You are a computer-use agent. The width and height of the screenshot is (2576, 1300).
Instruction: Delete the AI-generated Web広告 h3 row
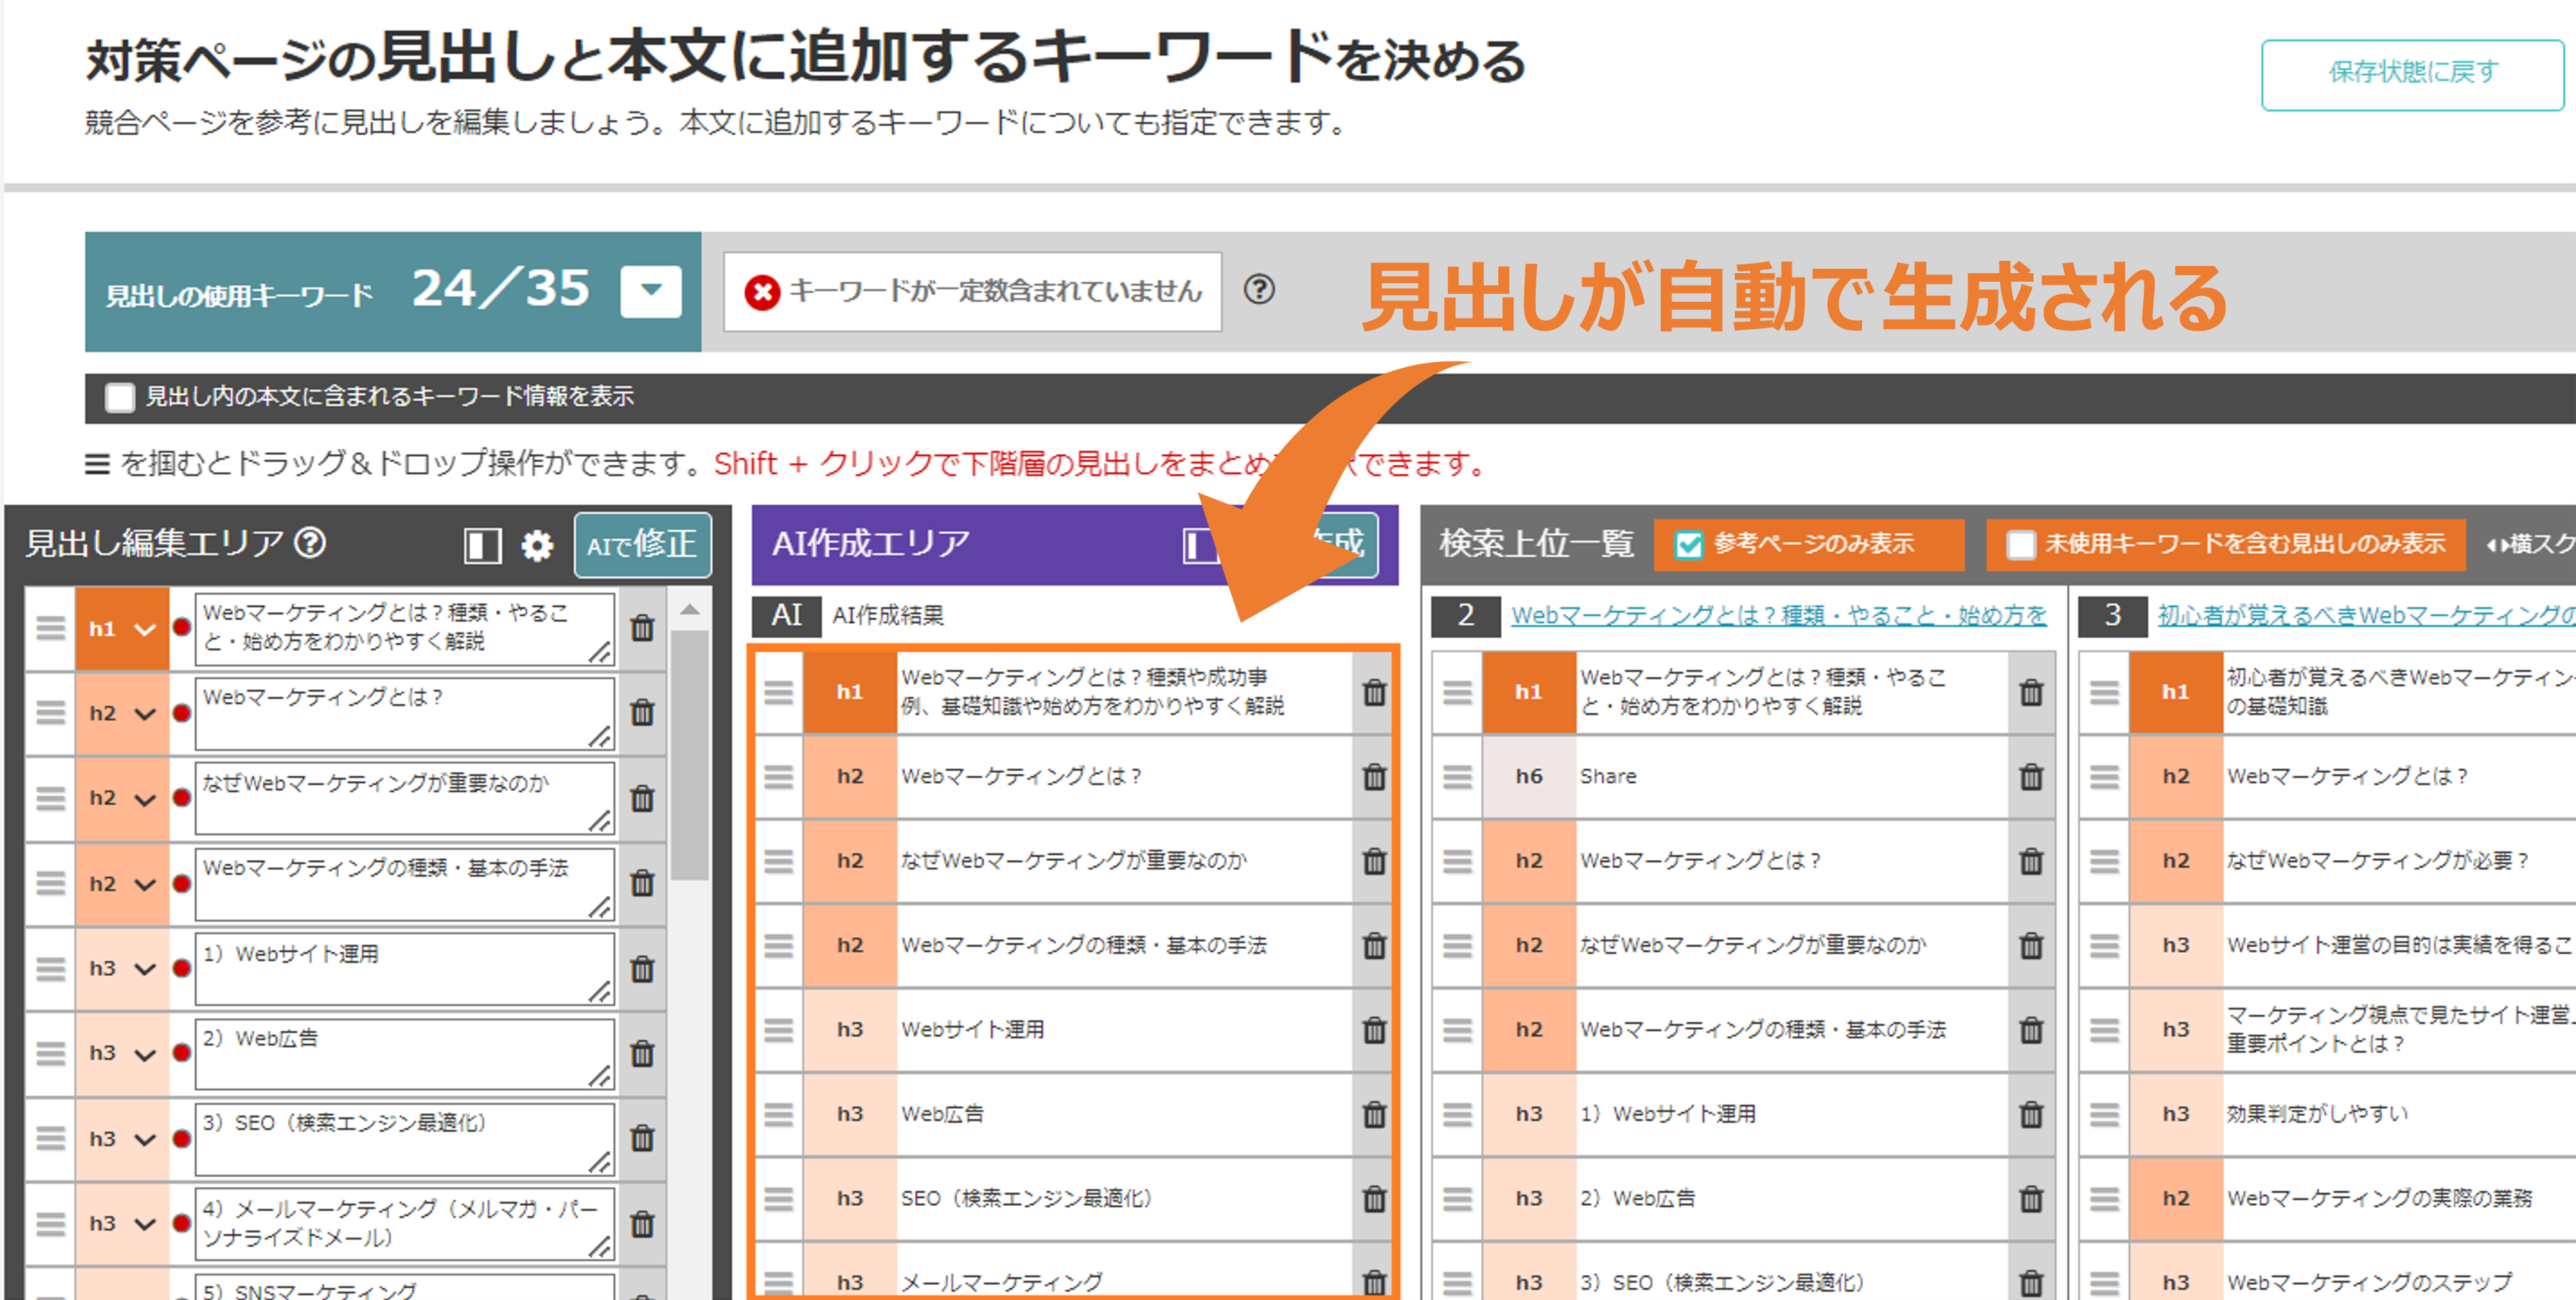[x=1374, y=1114]
